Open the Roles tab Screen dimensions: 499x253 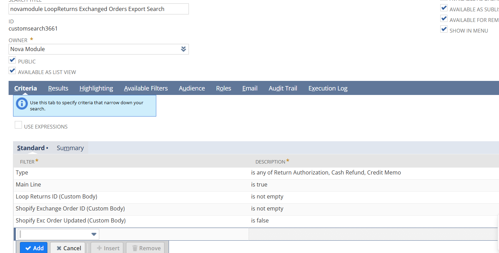224,88
